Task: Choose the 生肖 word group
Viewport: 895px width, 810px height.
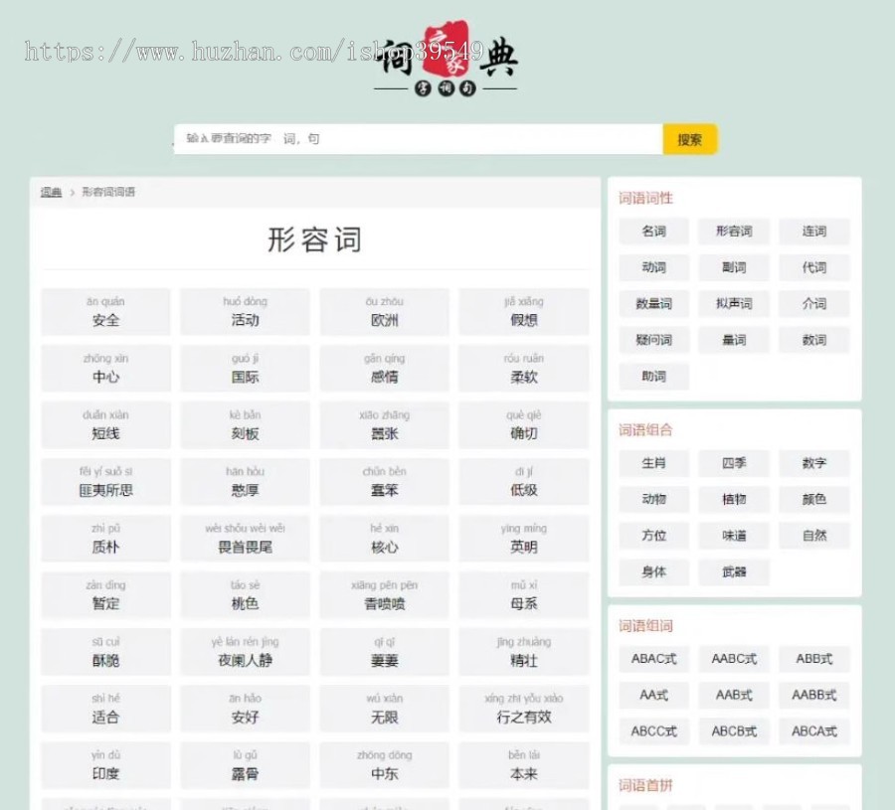Action: [653, 463]
